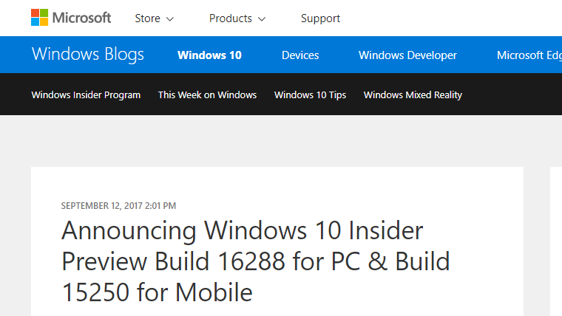Open the Store menu label
This screenshot has height=316, width=562.
(147, 18)
